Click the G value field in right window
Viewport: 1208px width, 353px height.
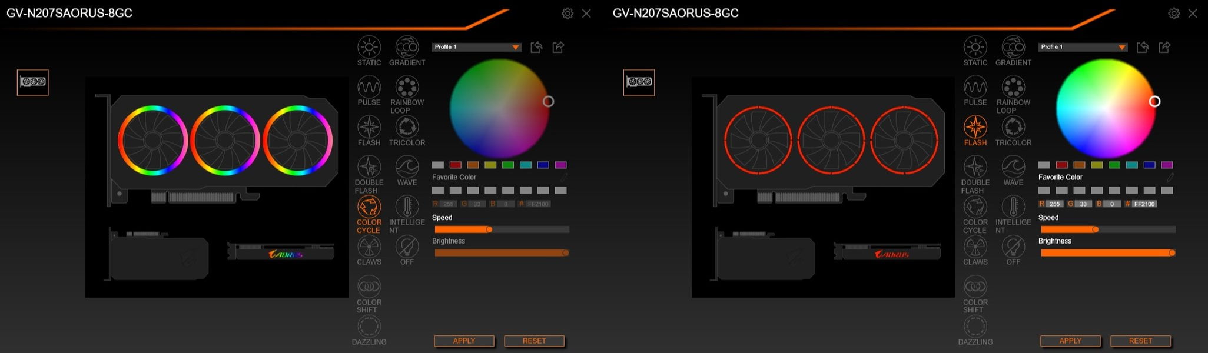[x=1083, y=204]
